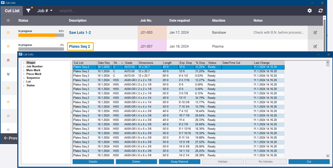
Task: Open the filter funnel icon
Action: tap(29, 11)
